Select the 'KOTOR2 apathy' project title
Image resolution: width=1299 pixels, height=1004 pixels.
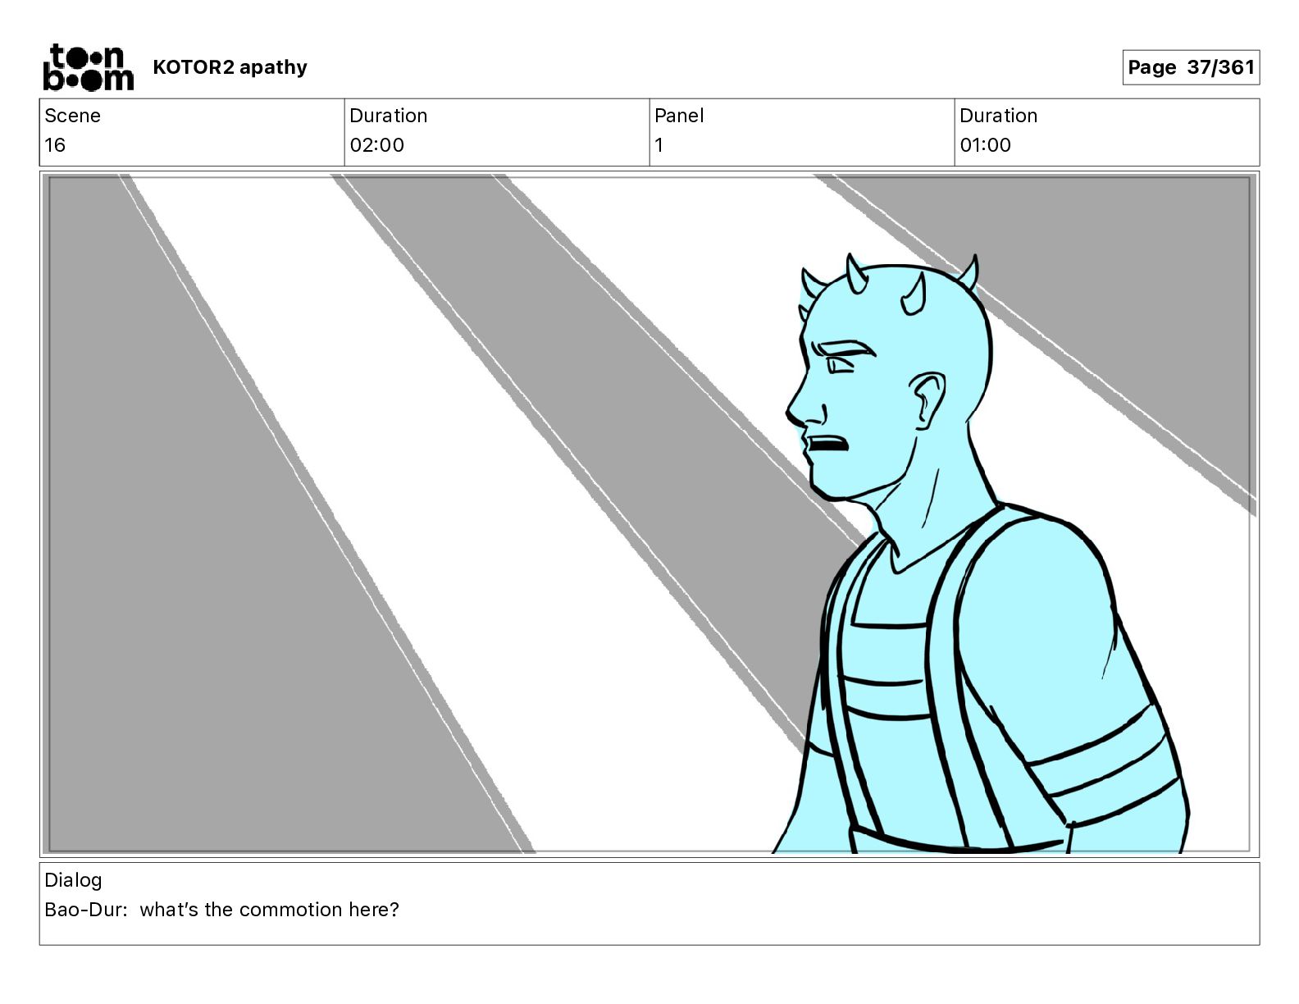[x=230, y=67]
